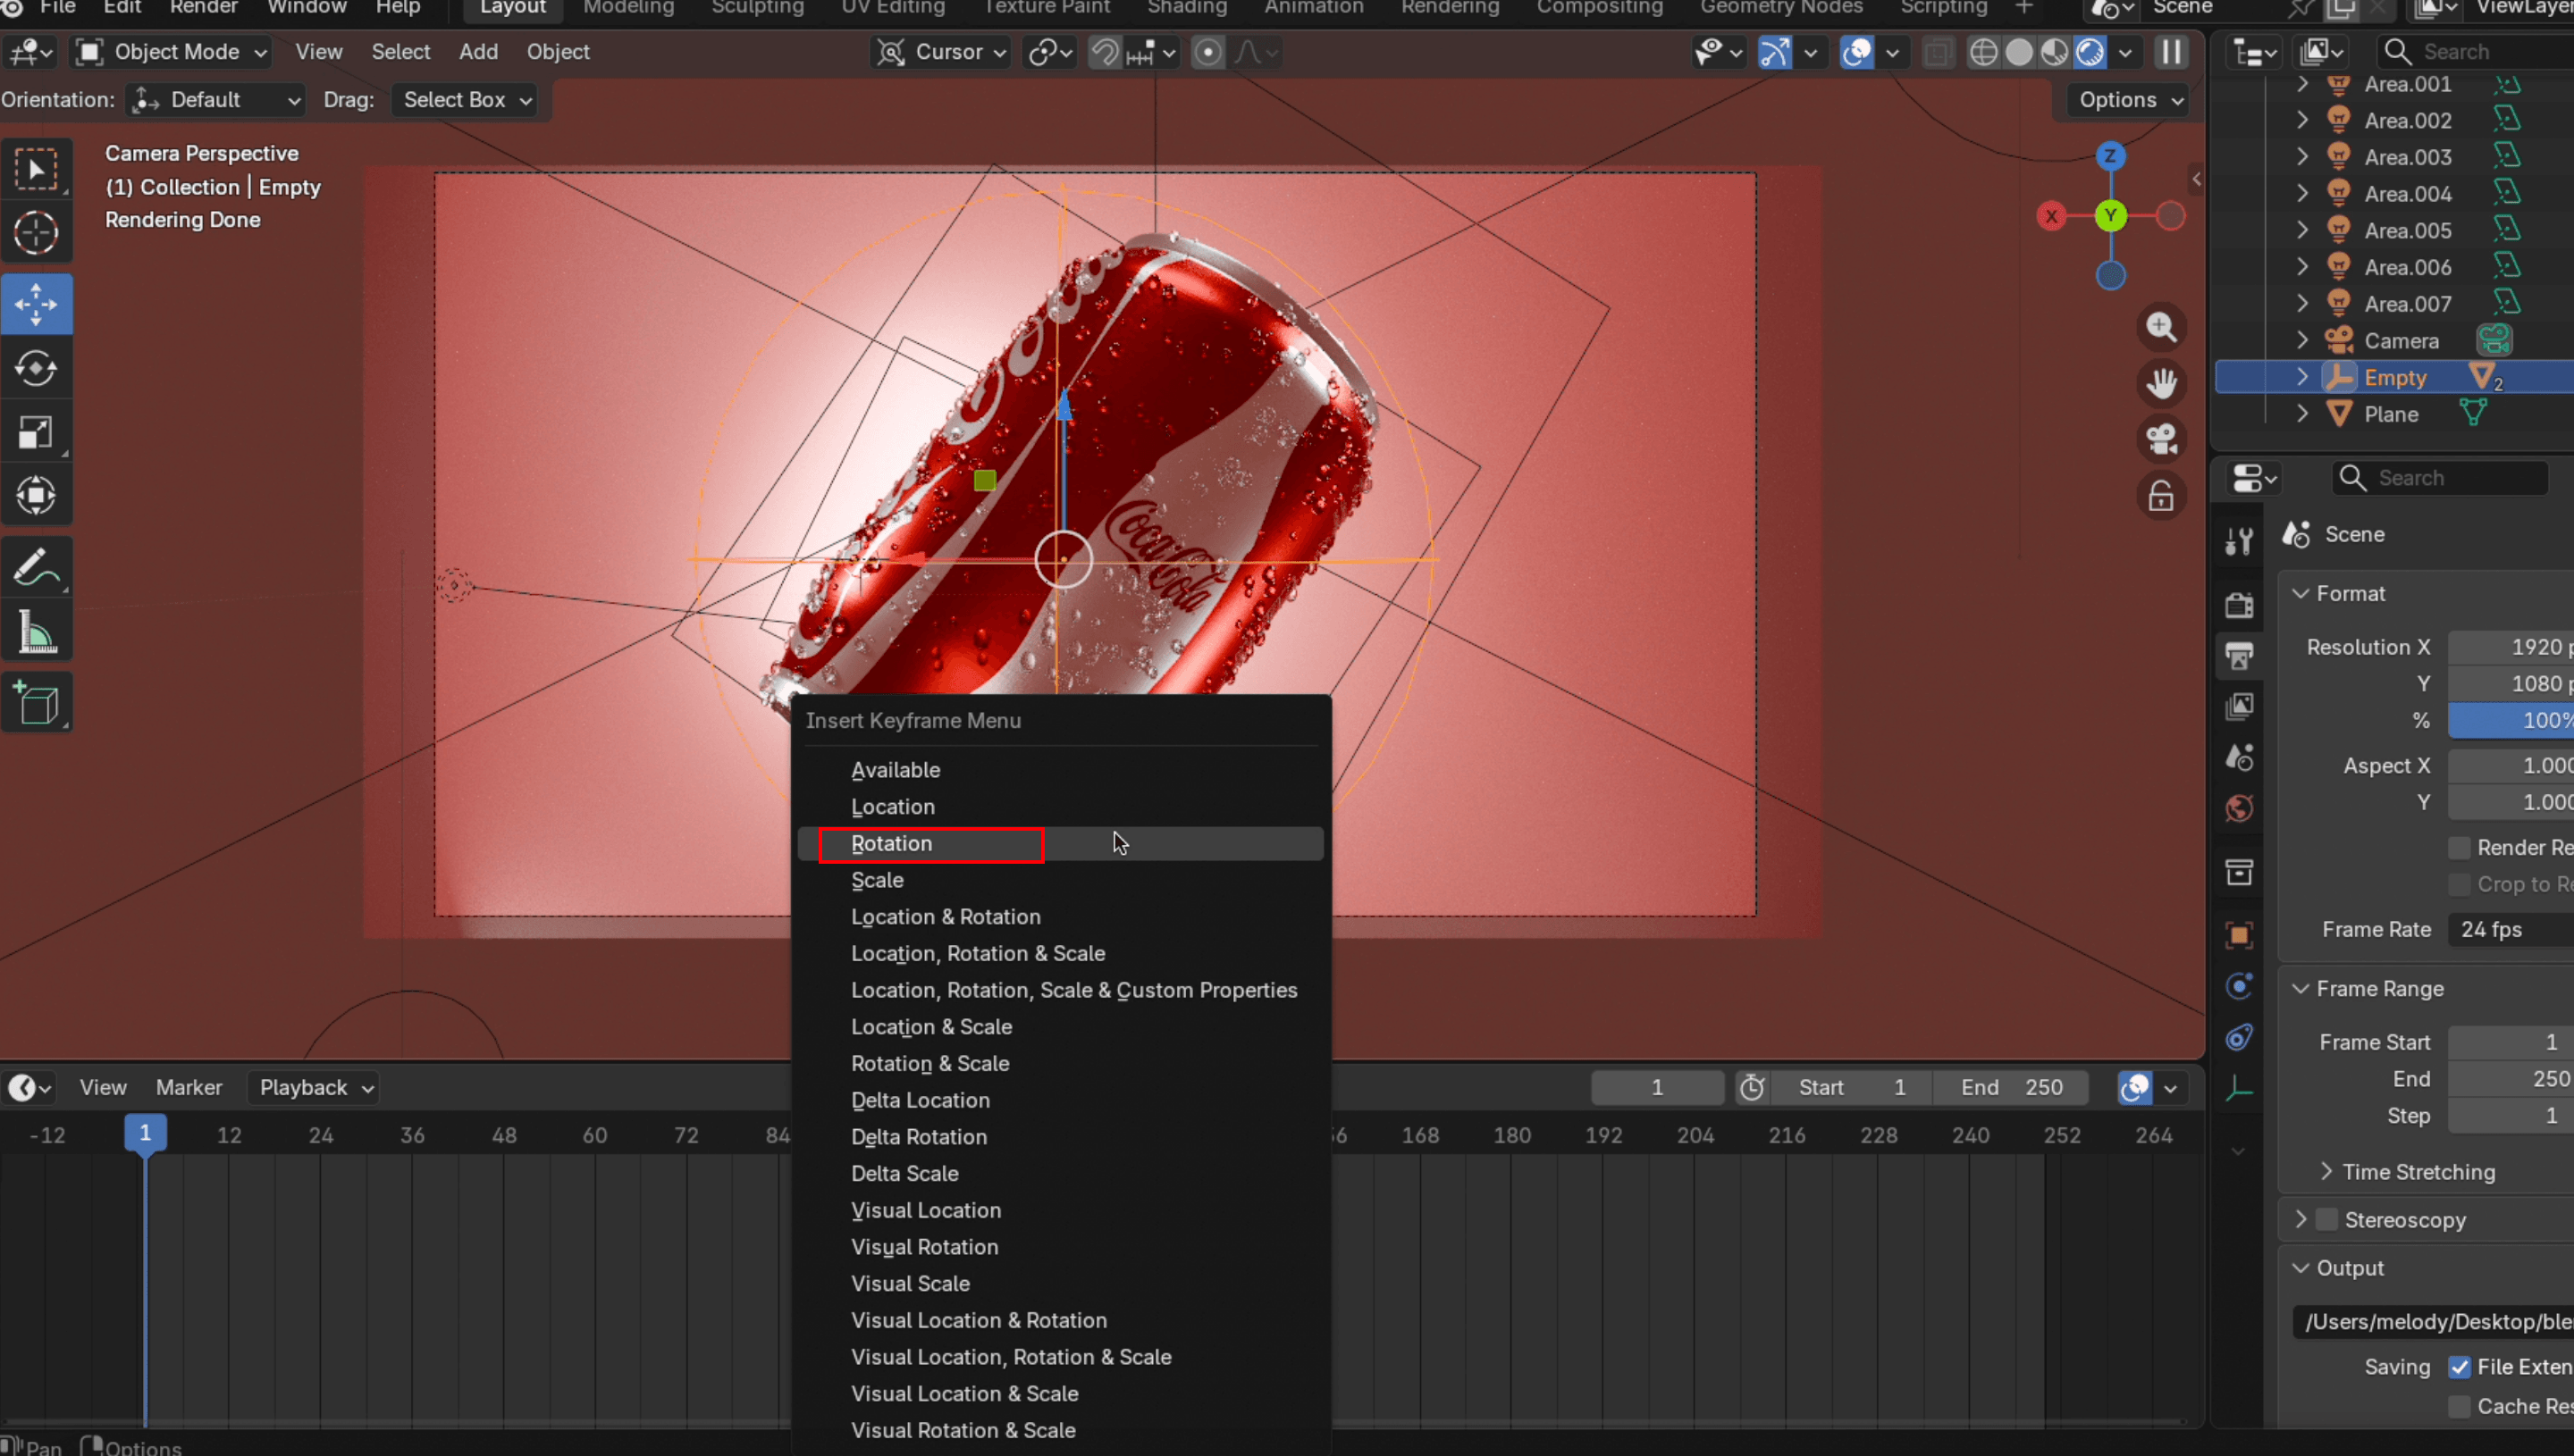Click the playhead marker at frame 1

[145, 1134]
